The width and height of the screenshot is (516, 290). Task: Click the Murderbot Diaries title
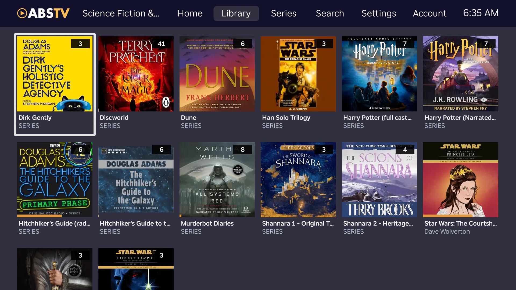[x=207, y=223]
